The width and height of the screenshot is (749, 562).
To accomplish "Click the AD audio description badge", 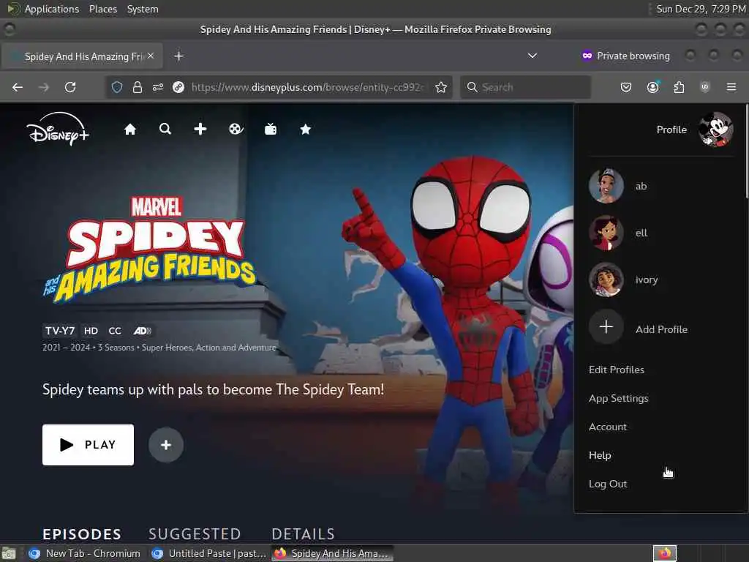I will point(142,331).
